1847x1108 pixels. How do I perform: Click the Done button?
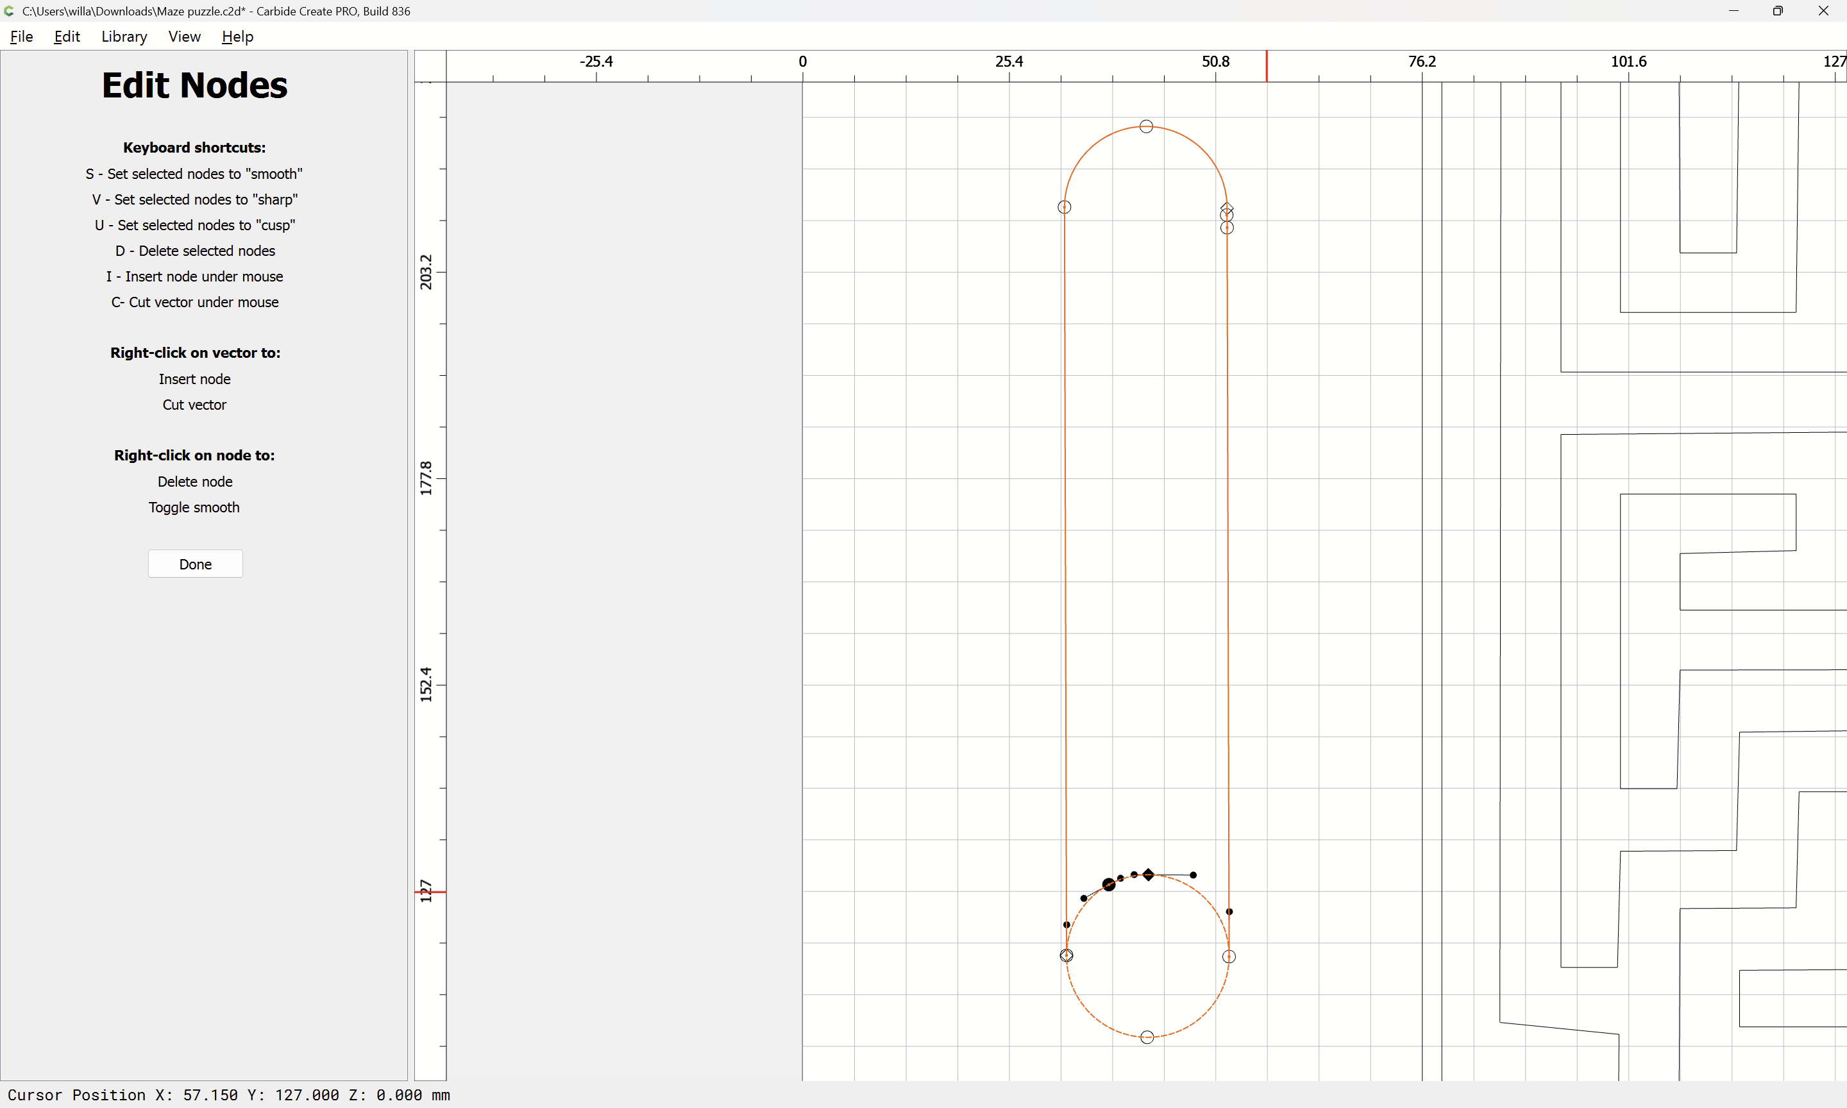(195, 564)
